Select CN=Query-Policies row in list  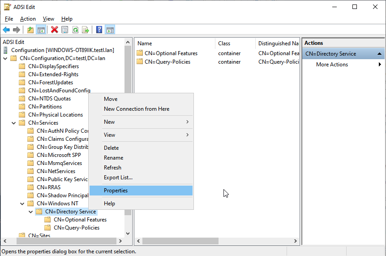pyautogui.click(x=167, y=62)
